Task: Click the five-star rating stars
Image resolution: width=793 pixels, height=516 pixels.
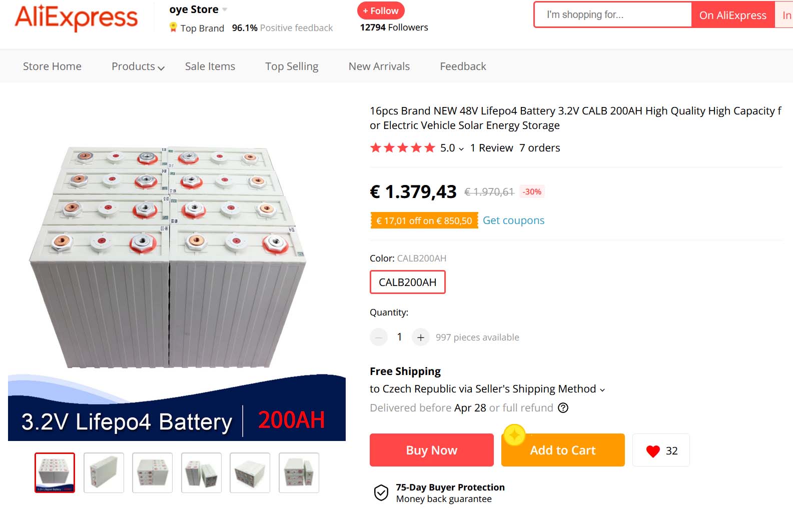Action: coord(402,148)
